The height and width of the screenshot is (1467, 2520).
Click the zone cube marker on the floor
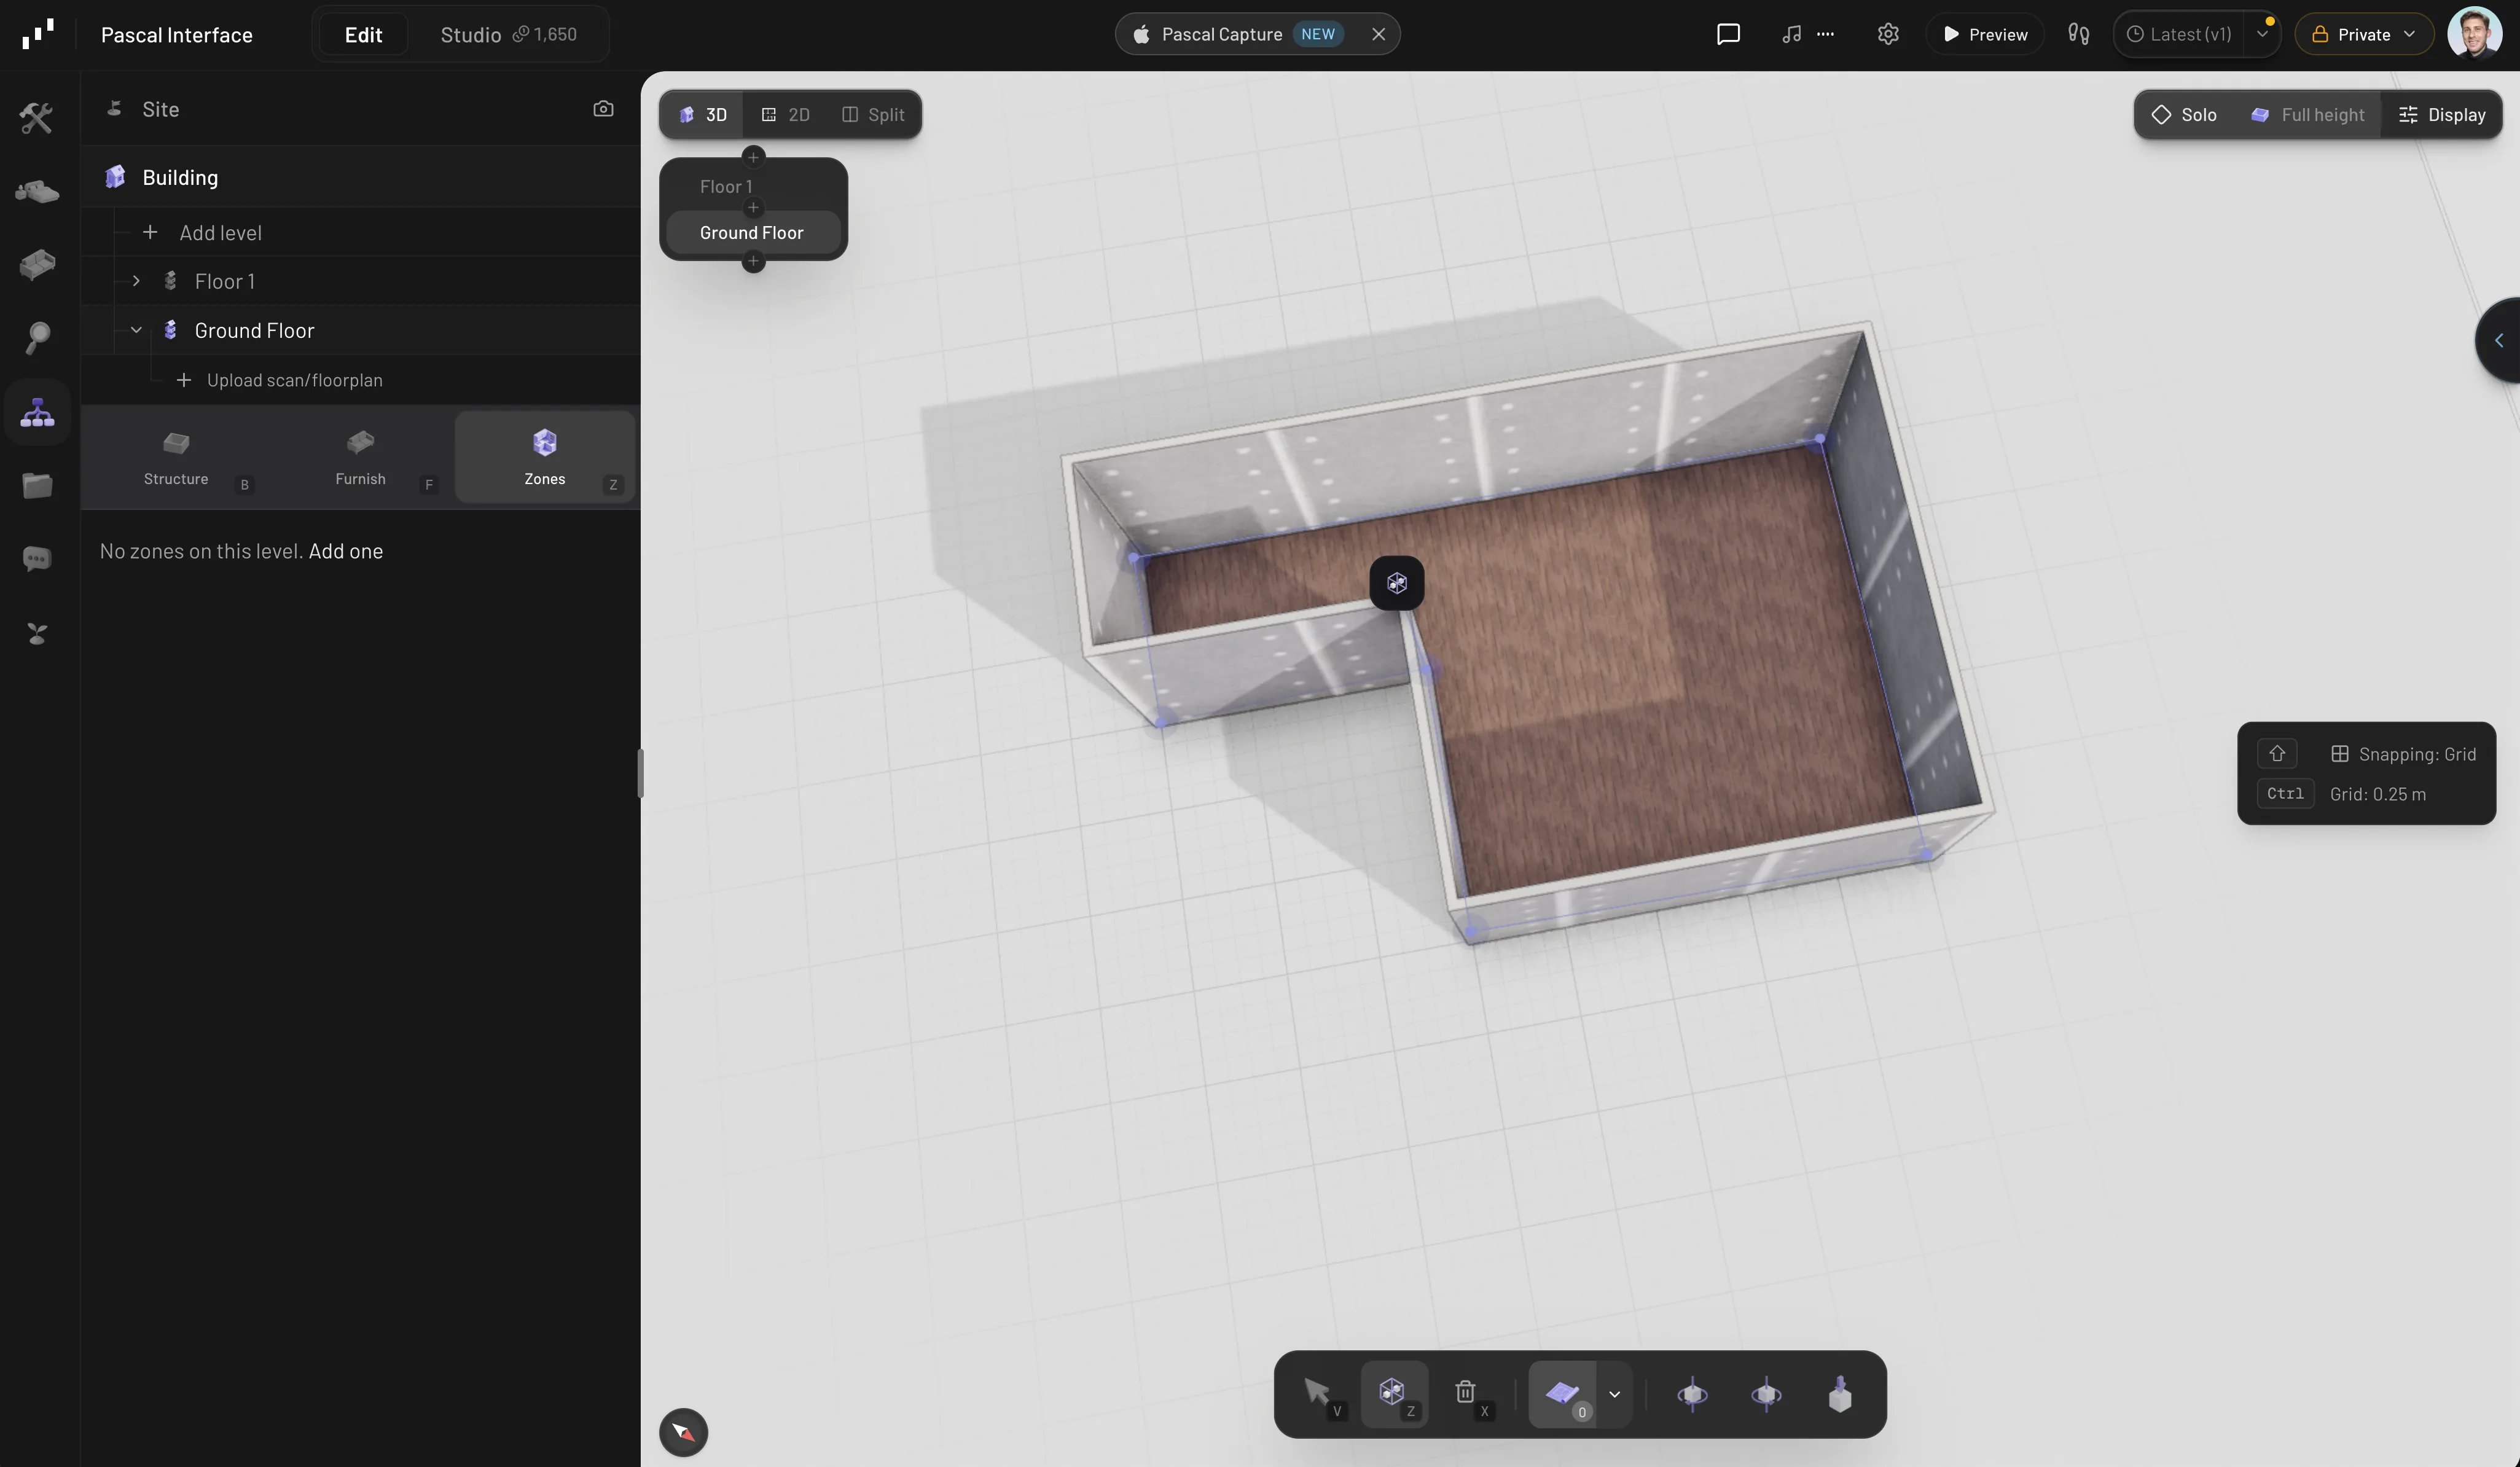tap(1397, 583)
